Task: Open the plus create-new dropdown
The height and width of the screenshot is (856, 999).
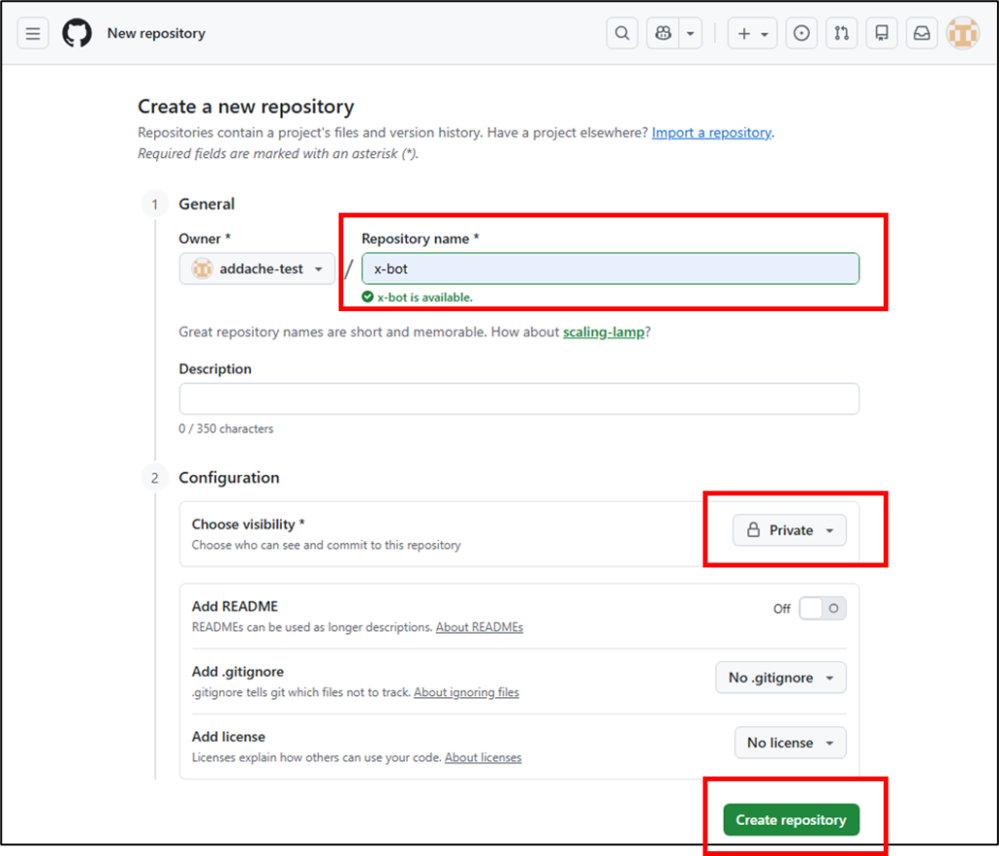Action: click(752, 33)
